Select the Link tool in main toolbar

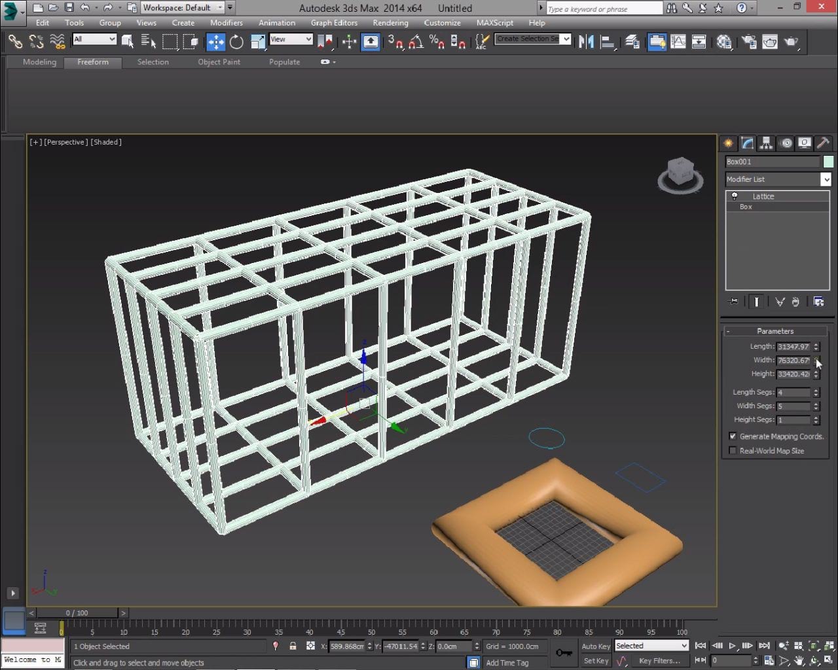pos(15,42)
